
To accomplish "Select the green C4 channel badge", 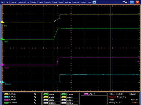I will click(6, 103).
